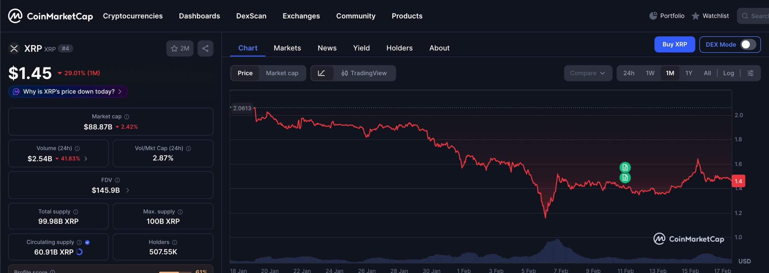
Task: Switch to the Yield tab
Action: coord(361,48)
